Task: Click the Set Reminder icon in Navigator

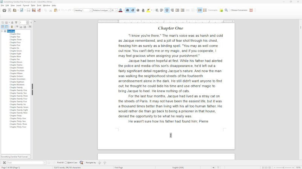Action: pos(12,27)
